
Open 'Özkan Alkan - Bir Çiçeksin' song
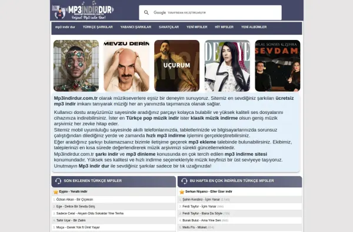(x=75, y=200)
